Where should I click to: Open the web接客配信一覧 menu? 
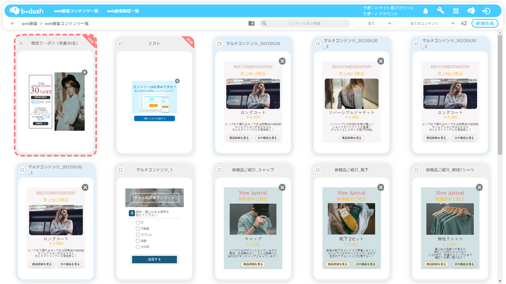click(x=123, y=11)
